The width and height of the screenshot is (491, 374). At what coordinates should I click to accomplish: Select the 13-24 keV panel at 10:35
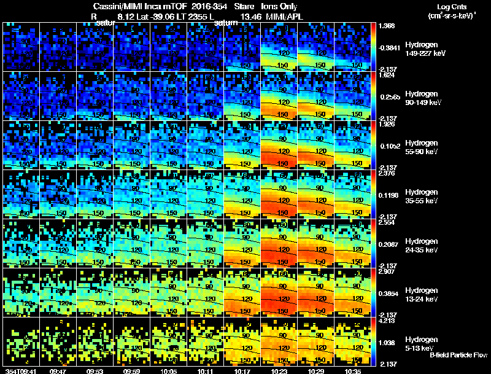click(352, 293)
